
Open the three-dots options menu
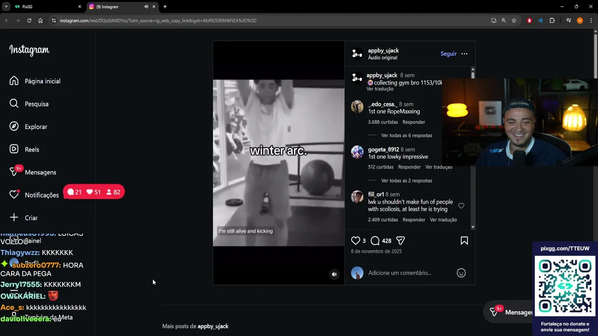pyautogui.click(x=464, y=54)
